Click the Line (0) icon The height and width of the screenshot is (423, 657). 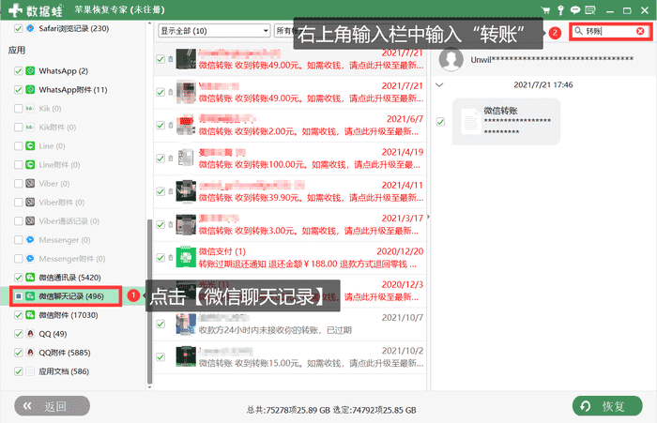[30, 145]
